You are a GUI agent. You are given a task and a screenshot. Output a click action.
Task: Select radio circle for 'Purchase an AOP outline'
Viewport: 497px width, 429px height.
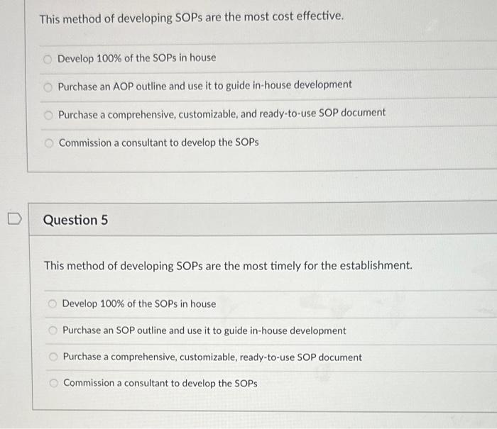[x=48, y=87]
